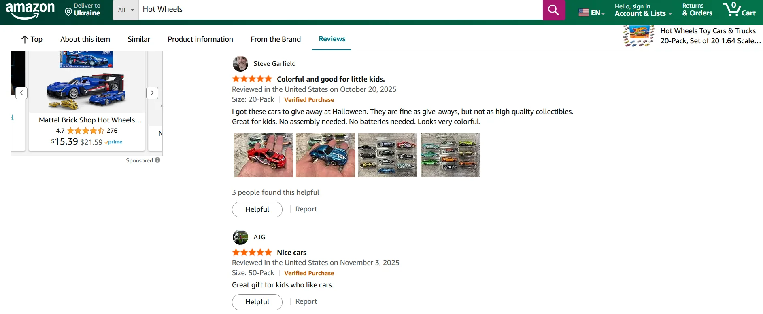Go to the Amazon home logo
Image resolution: width=763 pixels, height=314 pixels.
pos(30,10)
